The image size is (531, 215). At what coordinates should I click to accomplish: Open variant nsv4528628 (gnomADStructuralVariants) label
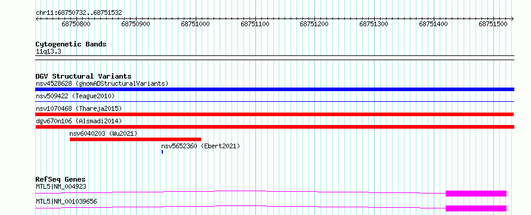pos(102,83)
